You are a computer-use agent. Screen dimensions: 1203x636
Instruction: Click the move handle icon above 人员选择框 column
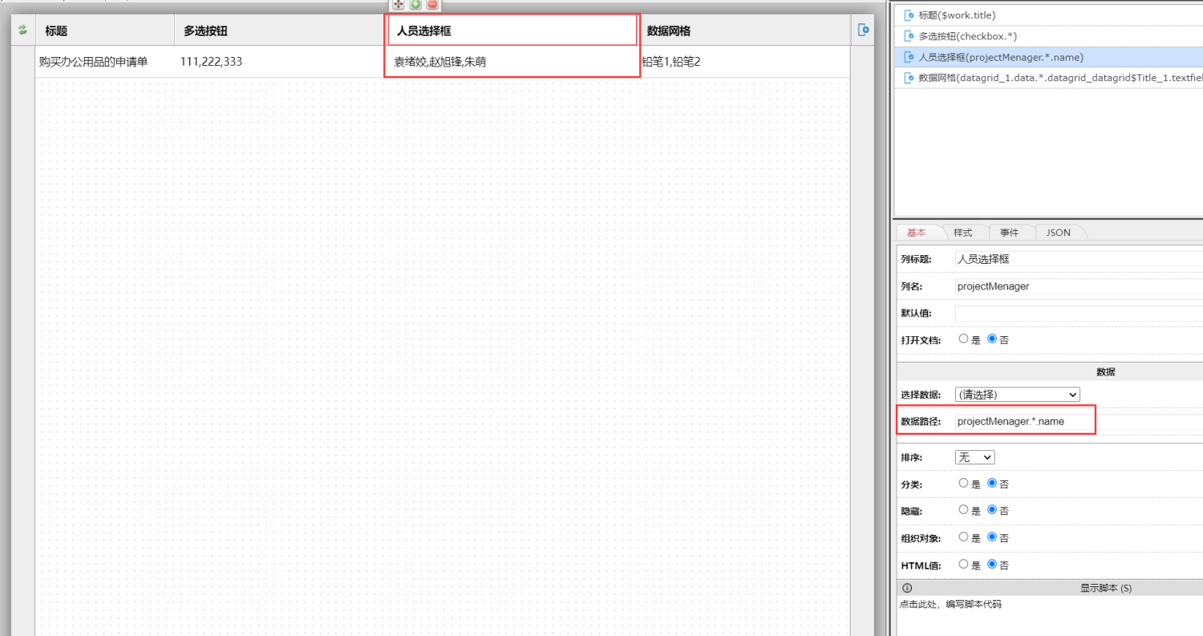[398, 4]
